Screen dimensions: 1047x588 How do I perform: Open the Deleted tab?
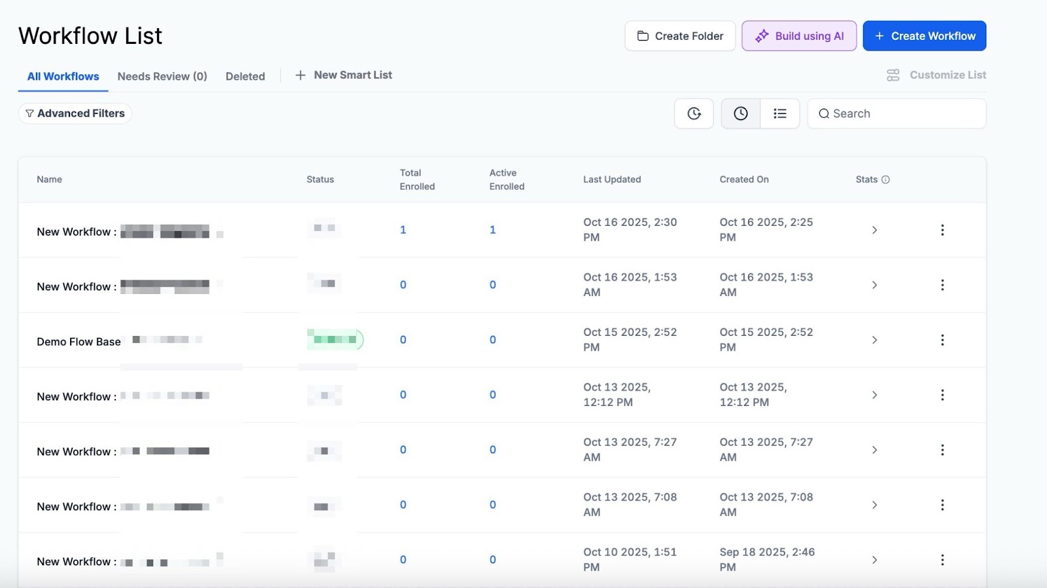tap(245, 77)
